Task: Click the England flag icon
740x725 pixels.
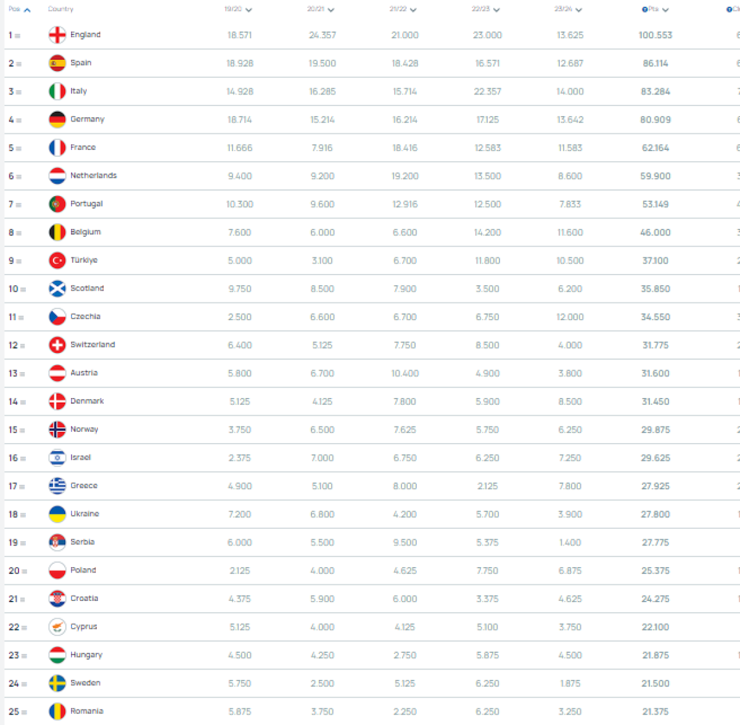Action: [x=57, y=35]
